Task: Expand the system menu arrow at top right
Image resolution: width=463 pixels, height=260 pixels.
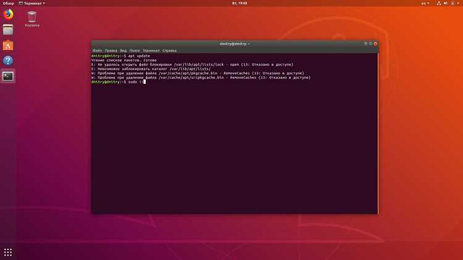Action: (x=458, y=3)
